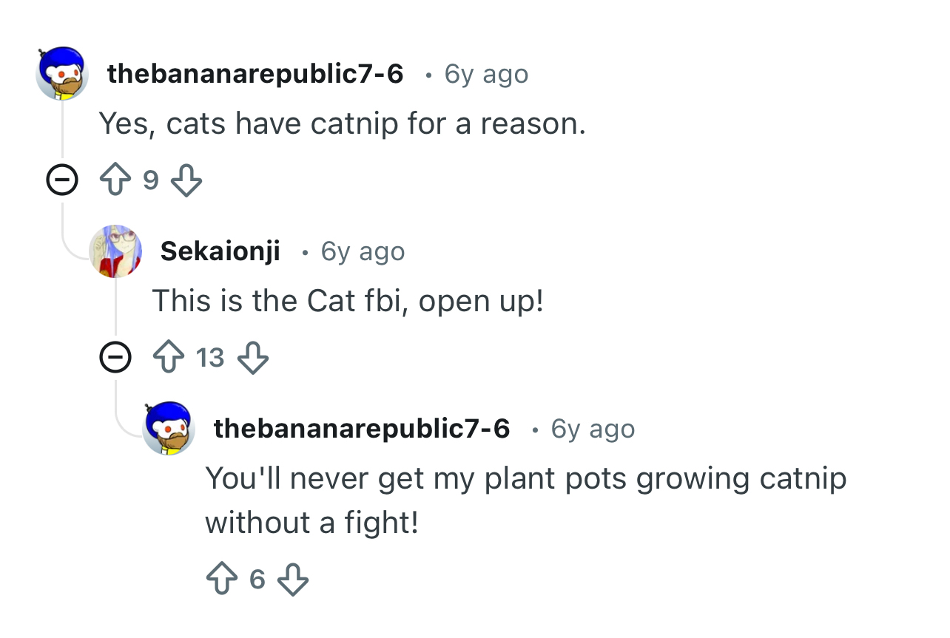Open thebananarepublic7-6 username on the top comment
Screen dimensions: 950x638
pyautogui.click(x=255, y=74)
